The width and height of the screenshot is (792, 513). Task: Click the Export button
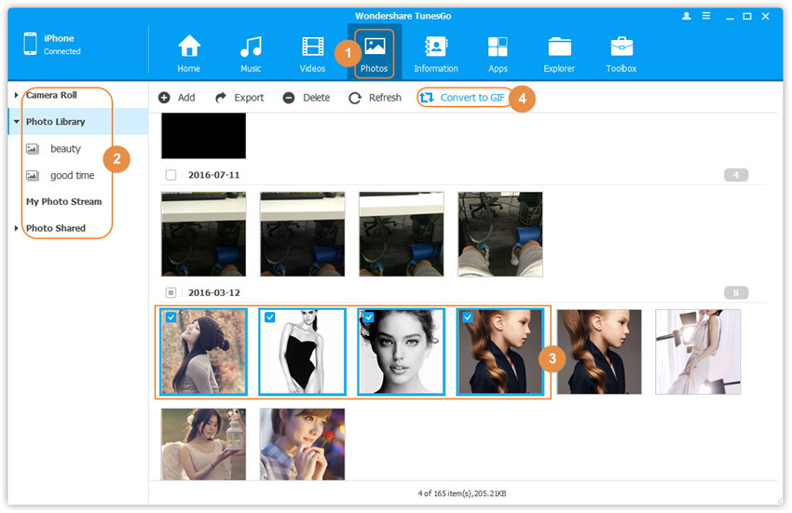click(239, 98)
